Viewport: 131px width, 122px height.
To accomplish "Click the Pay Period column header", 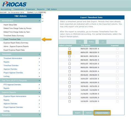I will click(x=86, y=46).
